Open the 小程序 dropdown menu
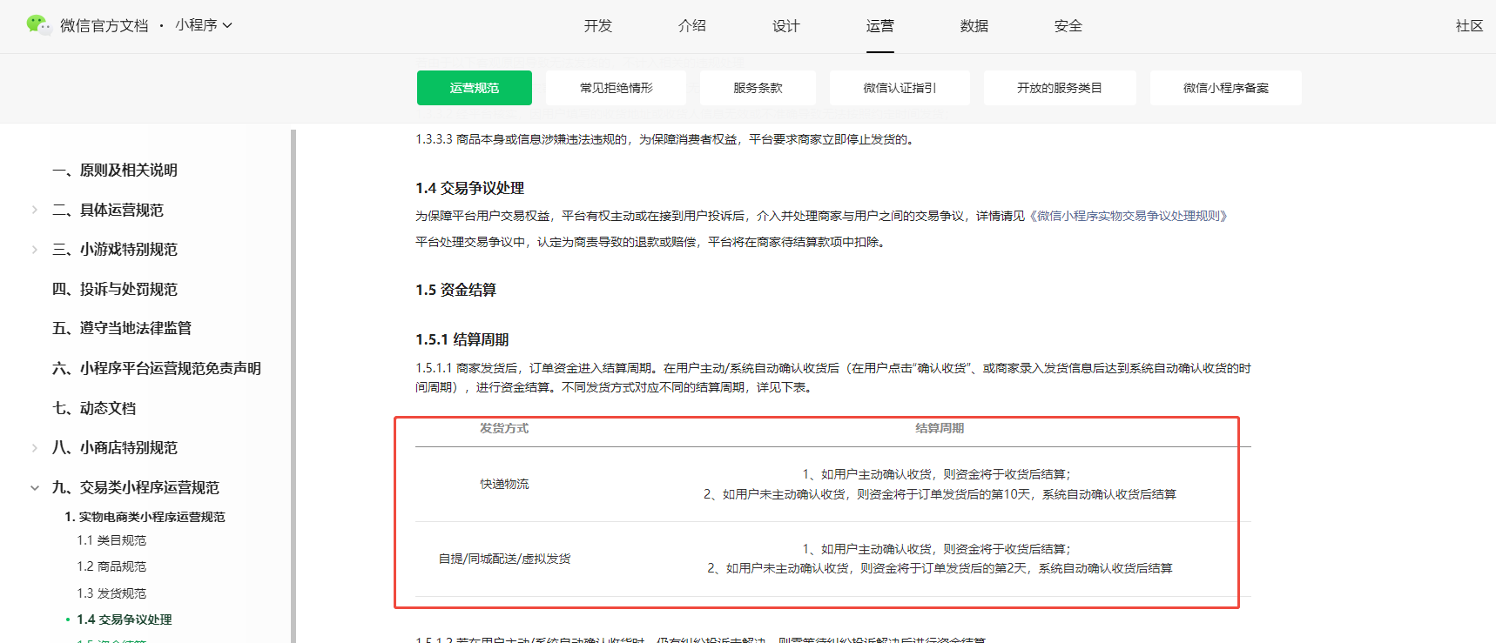The width and height of the screenshot is (1496, 643). click(204, 25)
